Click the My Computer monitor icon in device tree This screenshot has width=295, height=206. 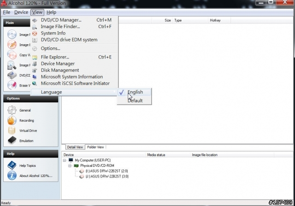coord(71,160)
